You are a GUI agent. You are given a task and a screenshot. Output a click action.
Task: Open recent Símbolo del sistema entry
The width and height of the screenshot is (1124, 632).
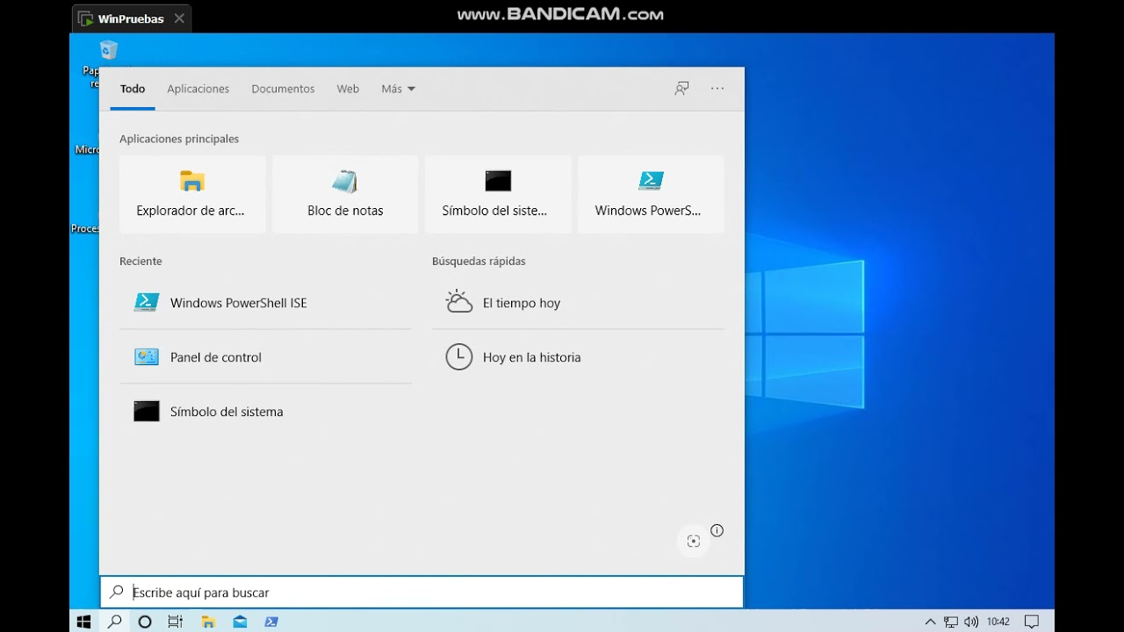(265, 412)
